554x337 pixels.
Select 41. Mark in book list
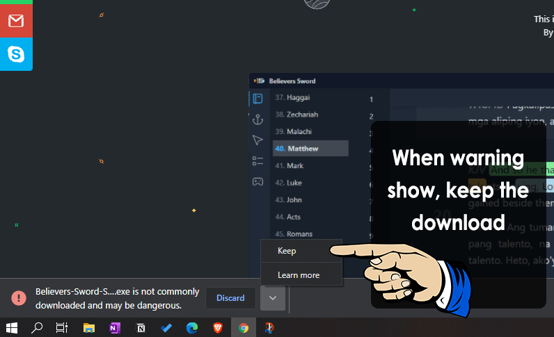point(290,165)
